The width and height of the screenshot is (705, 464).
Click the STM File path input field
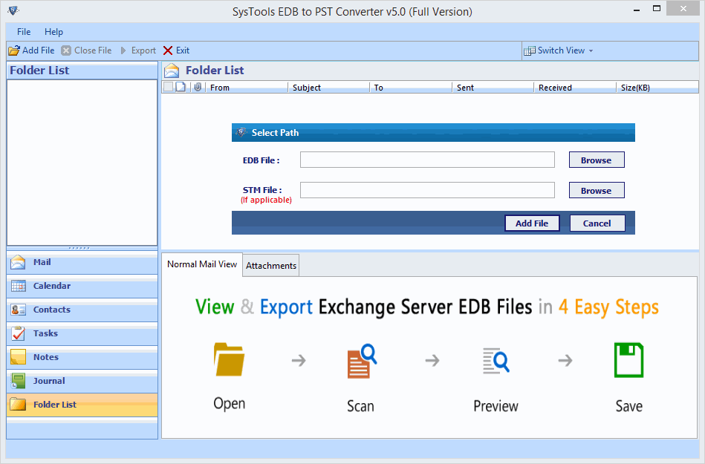(x=427, y=190)
